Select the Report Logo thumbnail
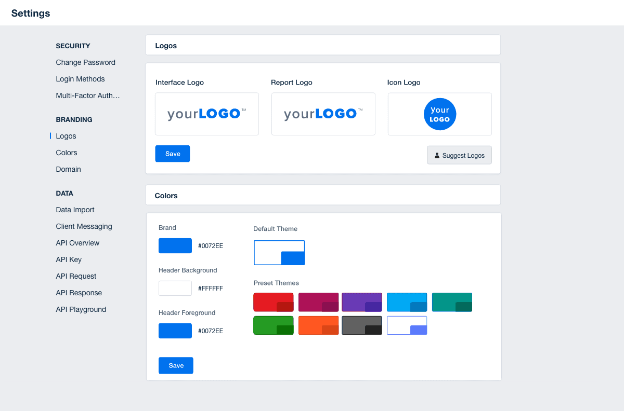624x411 pixels. tap(323, 114)
